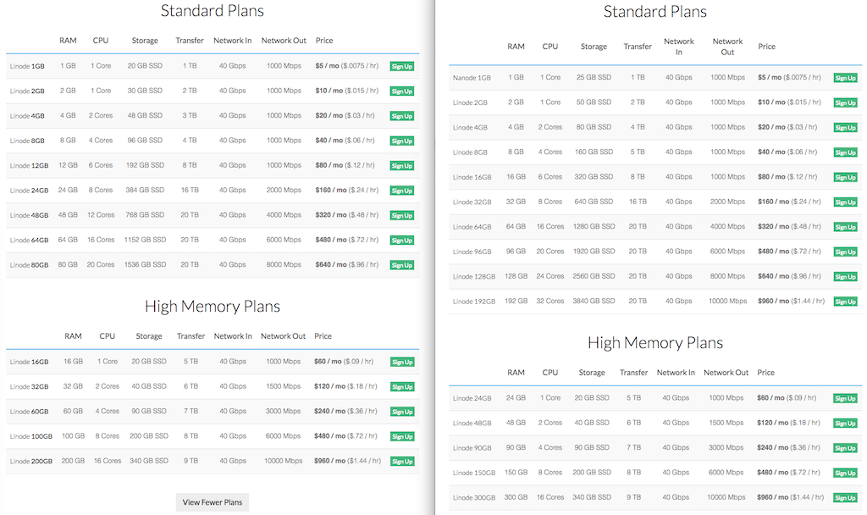Screen dimensions: 867x515
Task: Click the "Nanode 1GB" plan name
Action: (472, 78)
